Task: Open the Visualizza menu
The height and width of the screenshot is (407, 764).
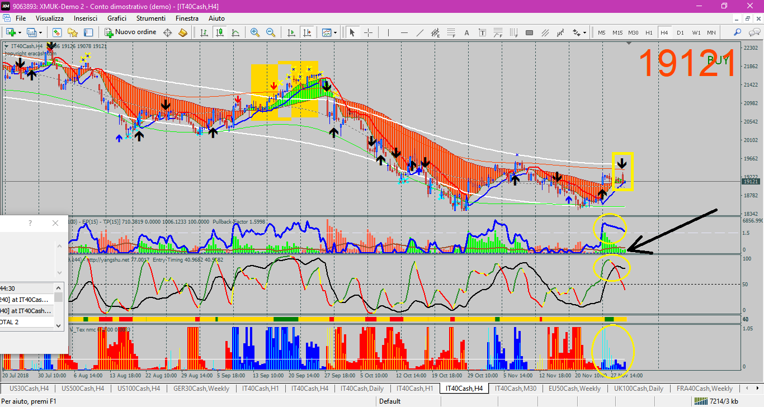Action: 50,18
